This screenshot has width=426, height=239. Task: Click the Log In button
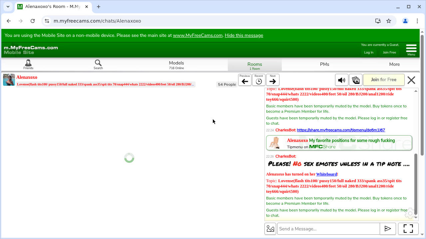point(369,53)
